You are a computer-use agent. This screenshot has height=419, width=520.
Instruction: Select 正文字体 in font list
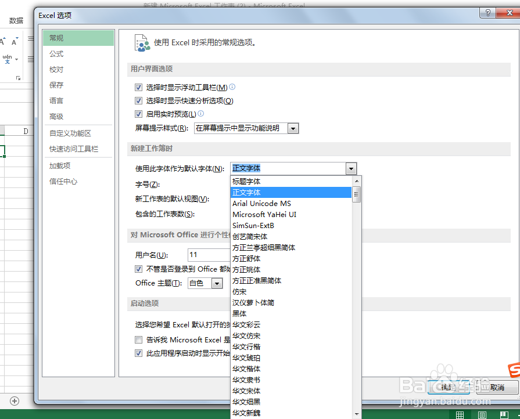(x=291, y=193)
